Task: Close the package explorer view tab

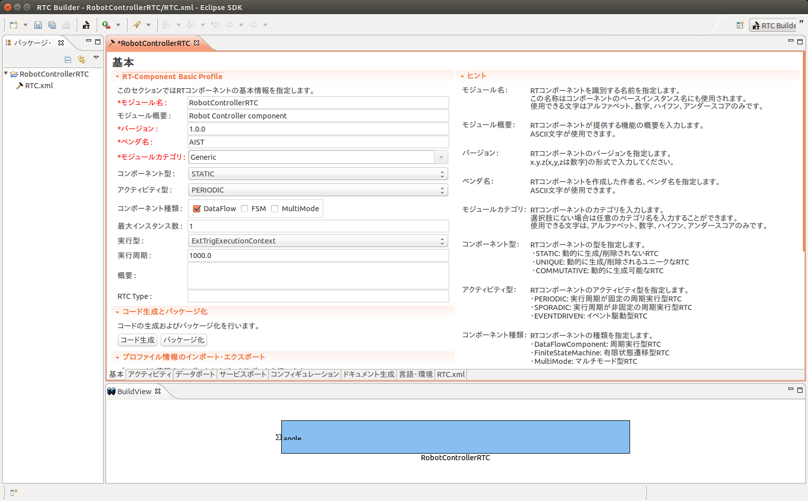Action: (61, 43)
